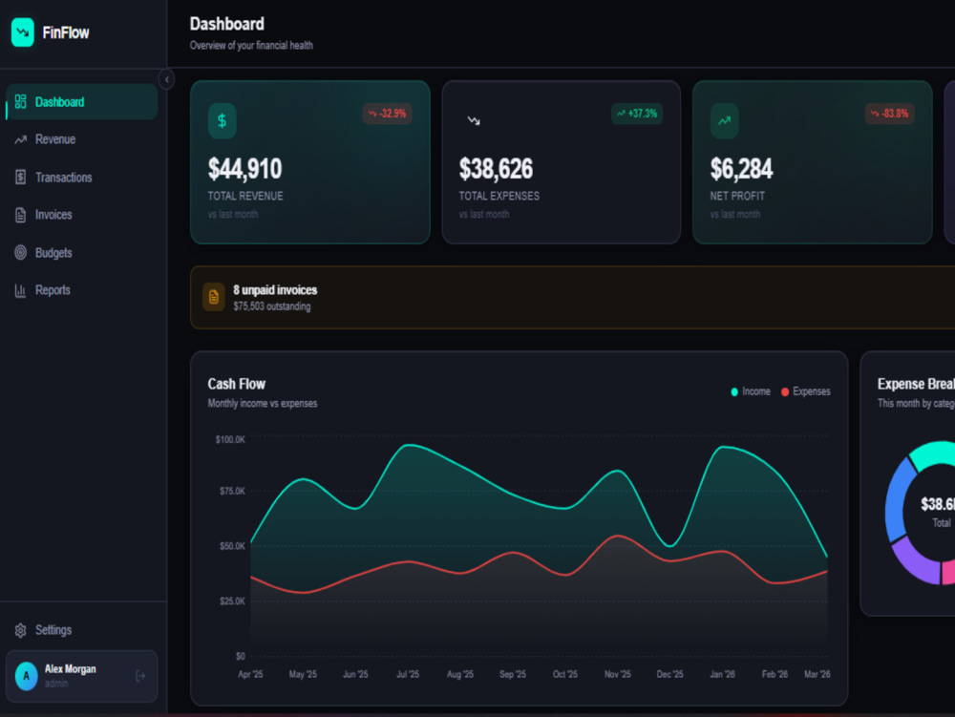
Task: Click the Settings gear icon
Action: 21,630
